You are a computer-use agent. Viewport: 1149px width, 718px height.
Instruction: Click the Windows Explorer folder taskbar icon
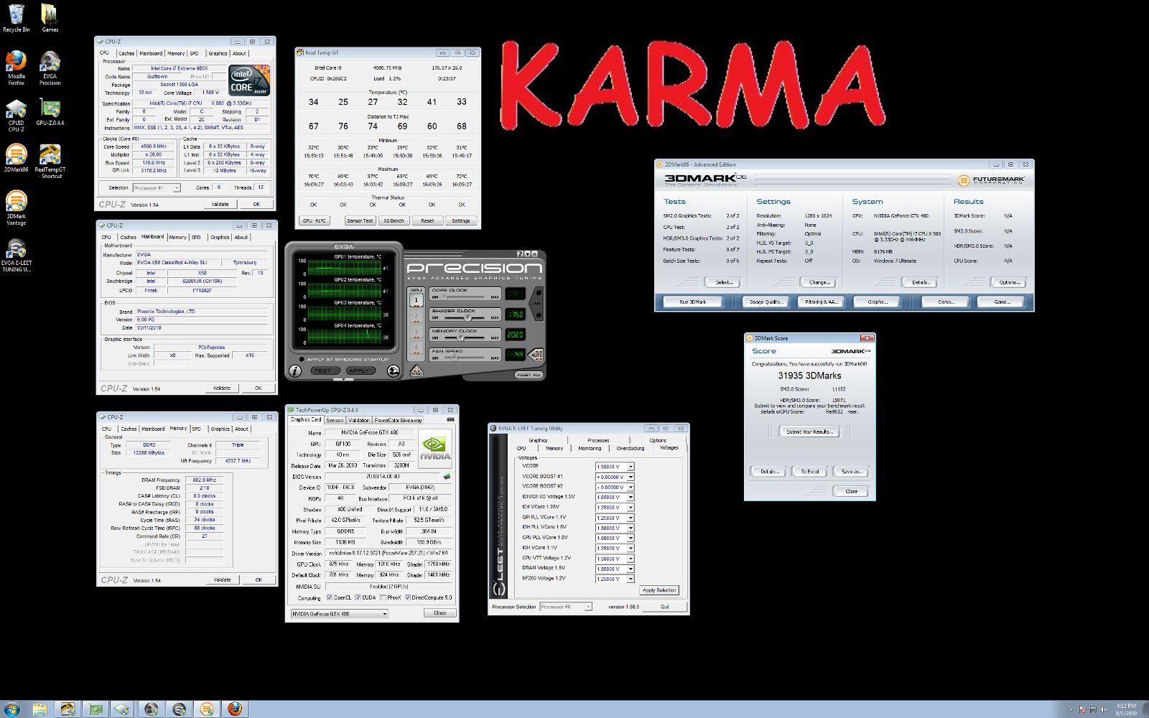click(x=39, y=709)
